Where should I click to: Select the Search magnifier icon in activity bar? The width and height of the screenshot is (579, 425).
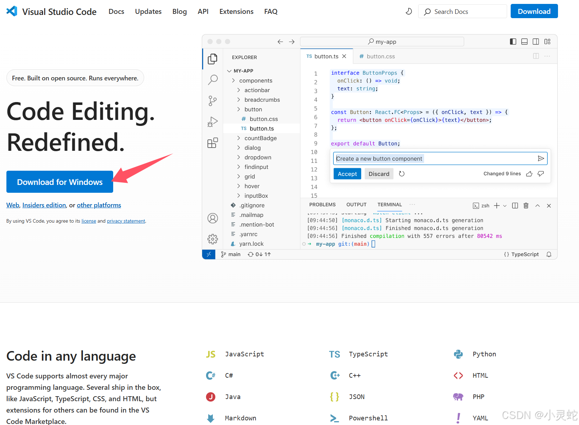click(x=212, y=80)
